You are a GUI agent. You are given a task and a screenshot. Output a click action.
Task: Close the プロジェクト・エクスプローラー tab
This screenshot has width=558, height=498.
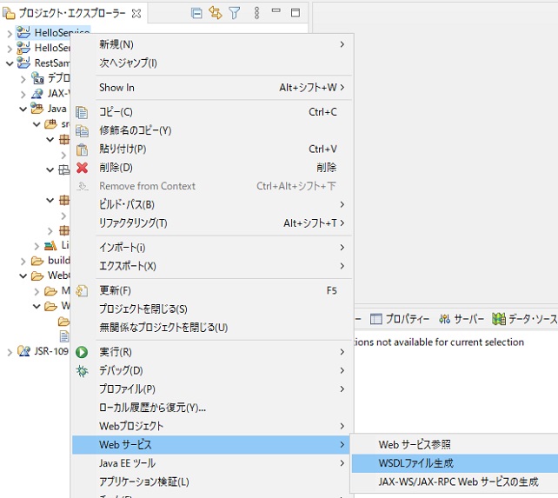[136, 14]
